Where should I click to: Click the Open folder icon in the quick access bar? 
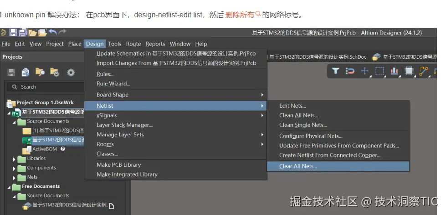33,33
